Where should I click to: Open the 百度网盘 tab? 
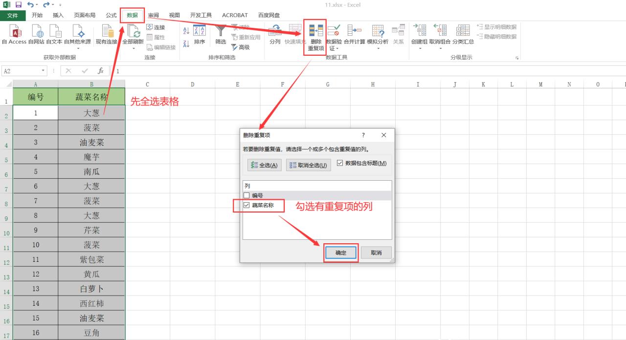269,15
